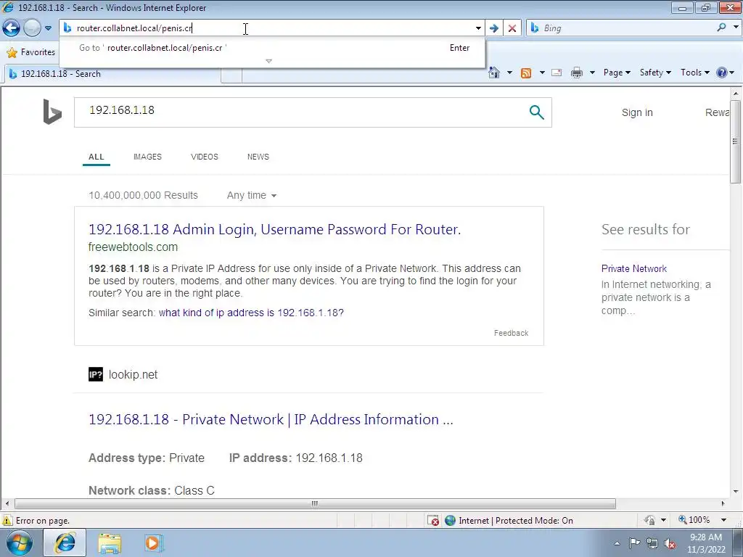
Task: Click the Error on page warning icon
Action: tap(7, 521)
